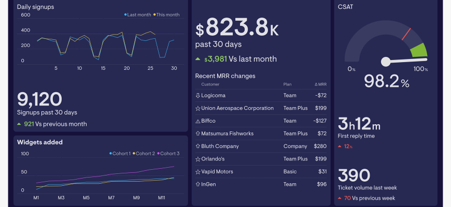Screen dimensions: 451x207
Task: Click the warning triangle icon beside Biffco
Action: tap(198, 121)
